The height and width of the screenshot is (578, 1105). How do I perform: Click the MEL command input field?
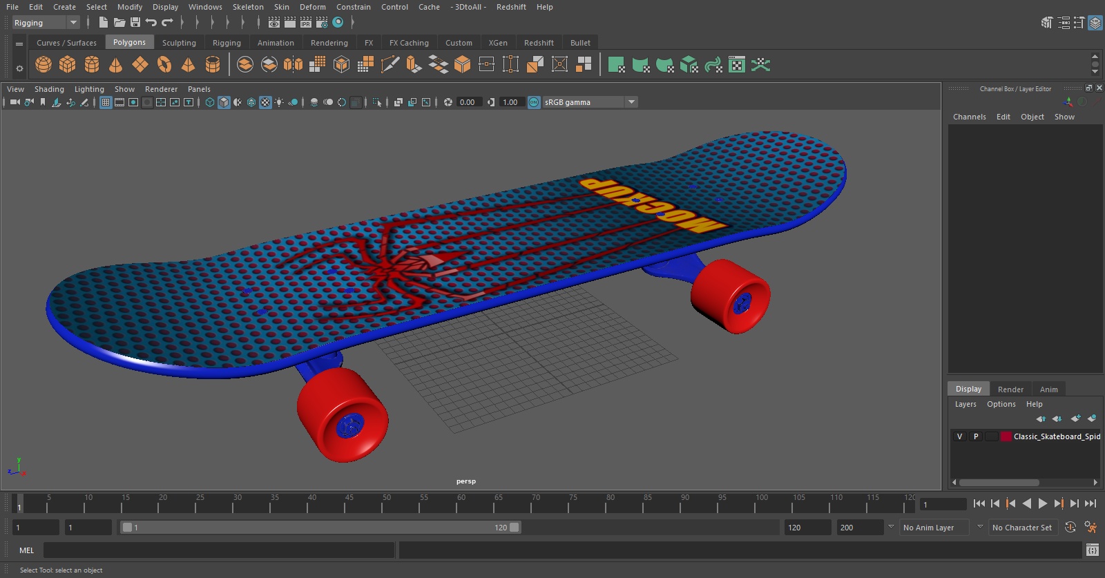pos(219,550)
